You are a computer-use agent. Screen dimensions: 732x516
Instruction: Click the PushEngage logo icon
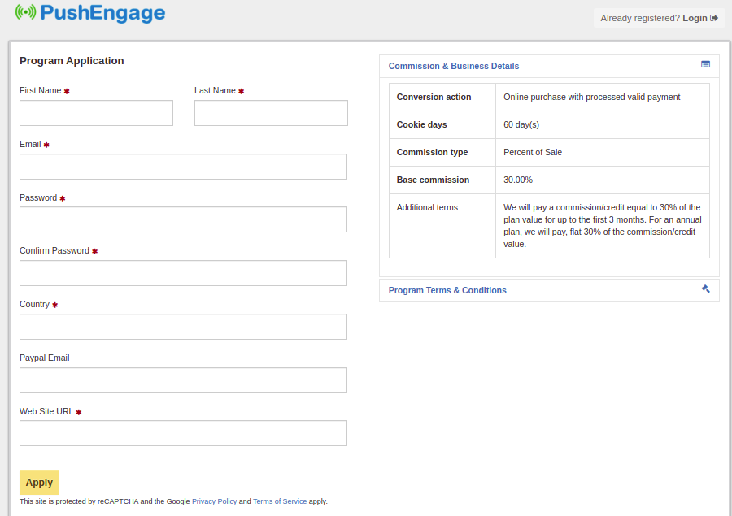click(x=25, y=12)
